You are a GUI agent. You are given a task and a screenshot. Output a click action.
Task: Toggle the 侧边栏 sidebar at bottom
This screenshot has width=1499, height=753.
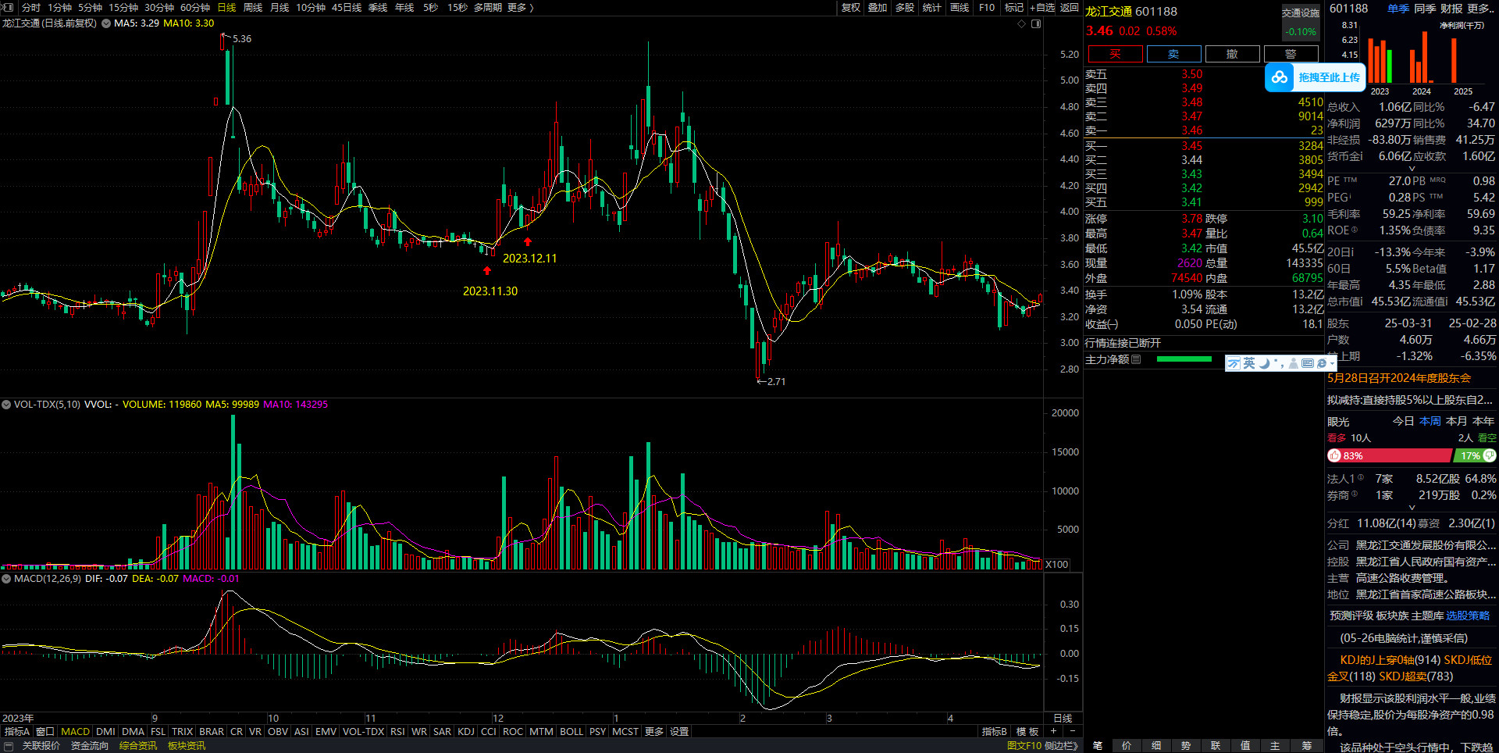pos(1061,746)
